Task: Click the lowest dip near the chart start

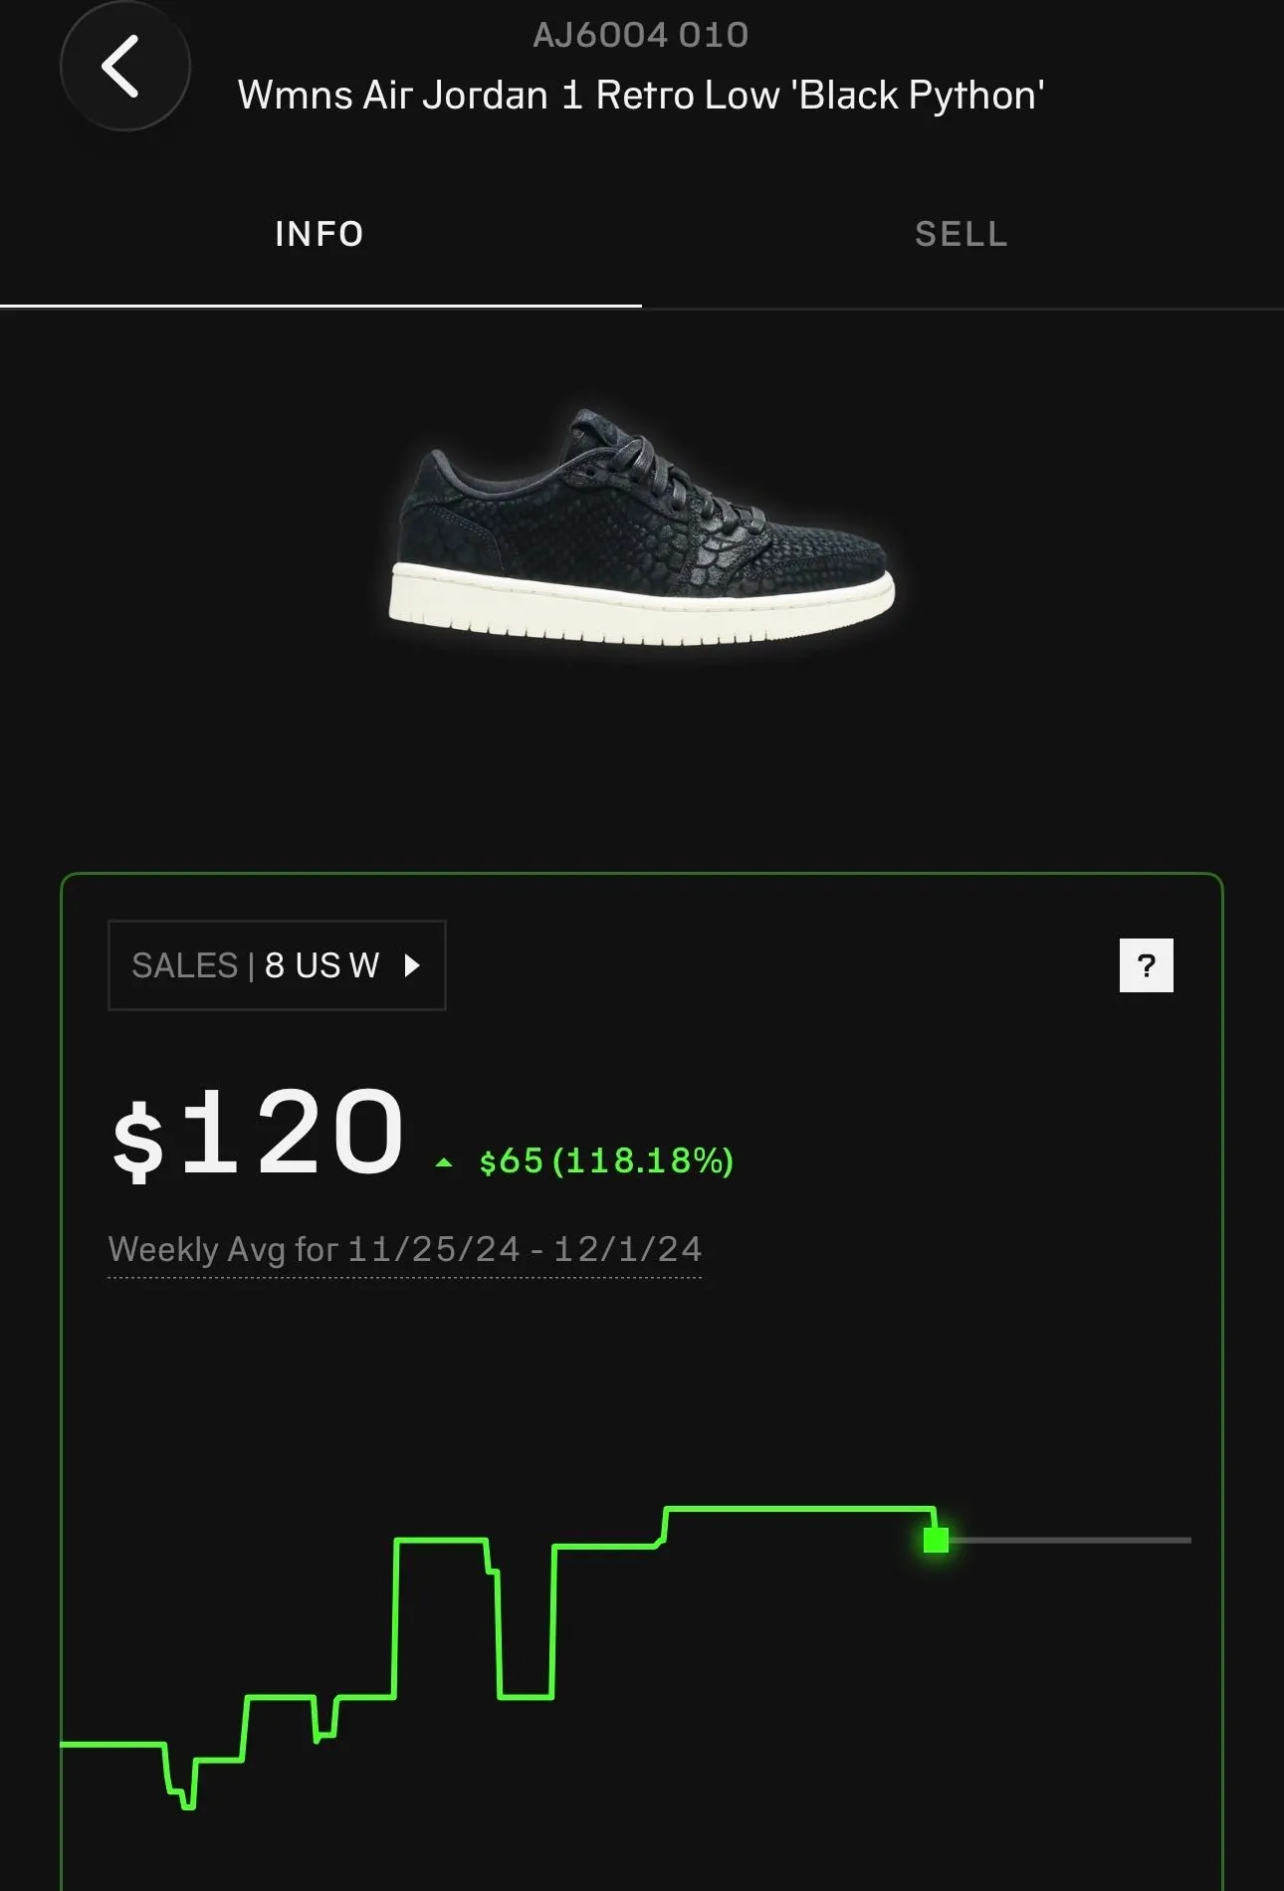Action: click(187, 1805)
